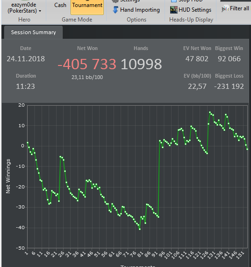Screen dimensions: 251x267
Task: Click the HUD Settings icon
Action: 173,10
